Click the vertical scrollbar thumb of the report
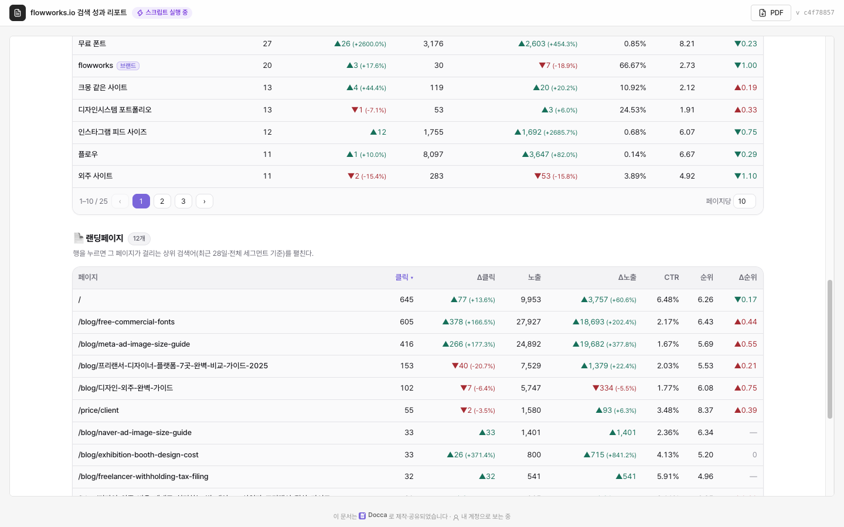This screenshot has width=844, height=527. pos(830,350)
